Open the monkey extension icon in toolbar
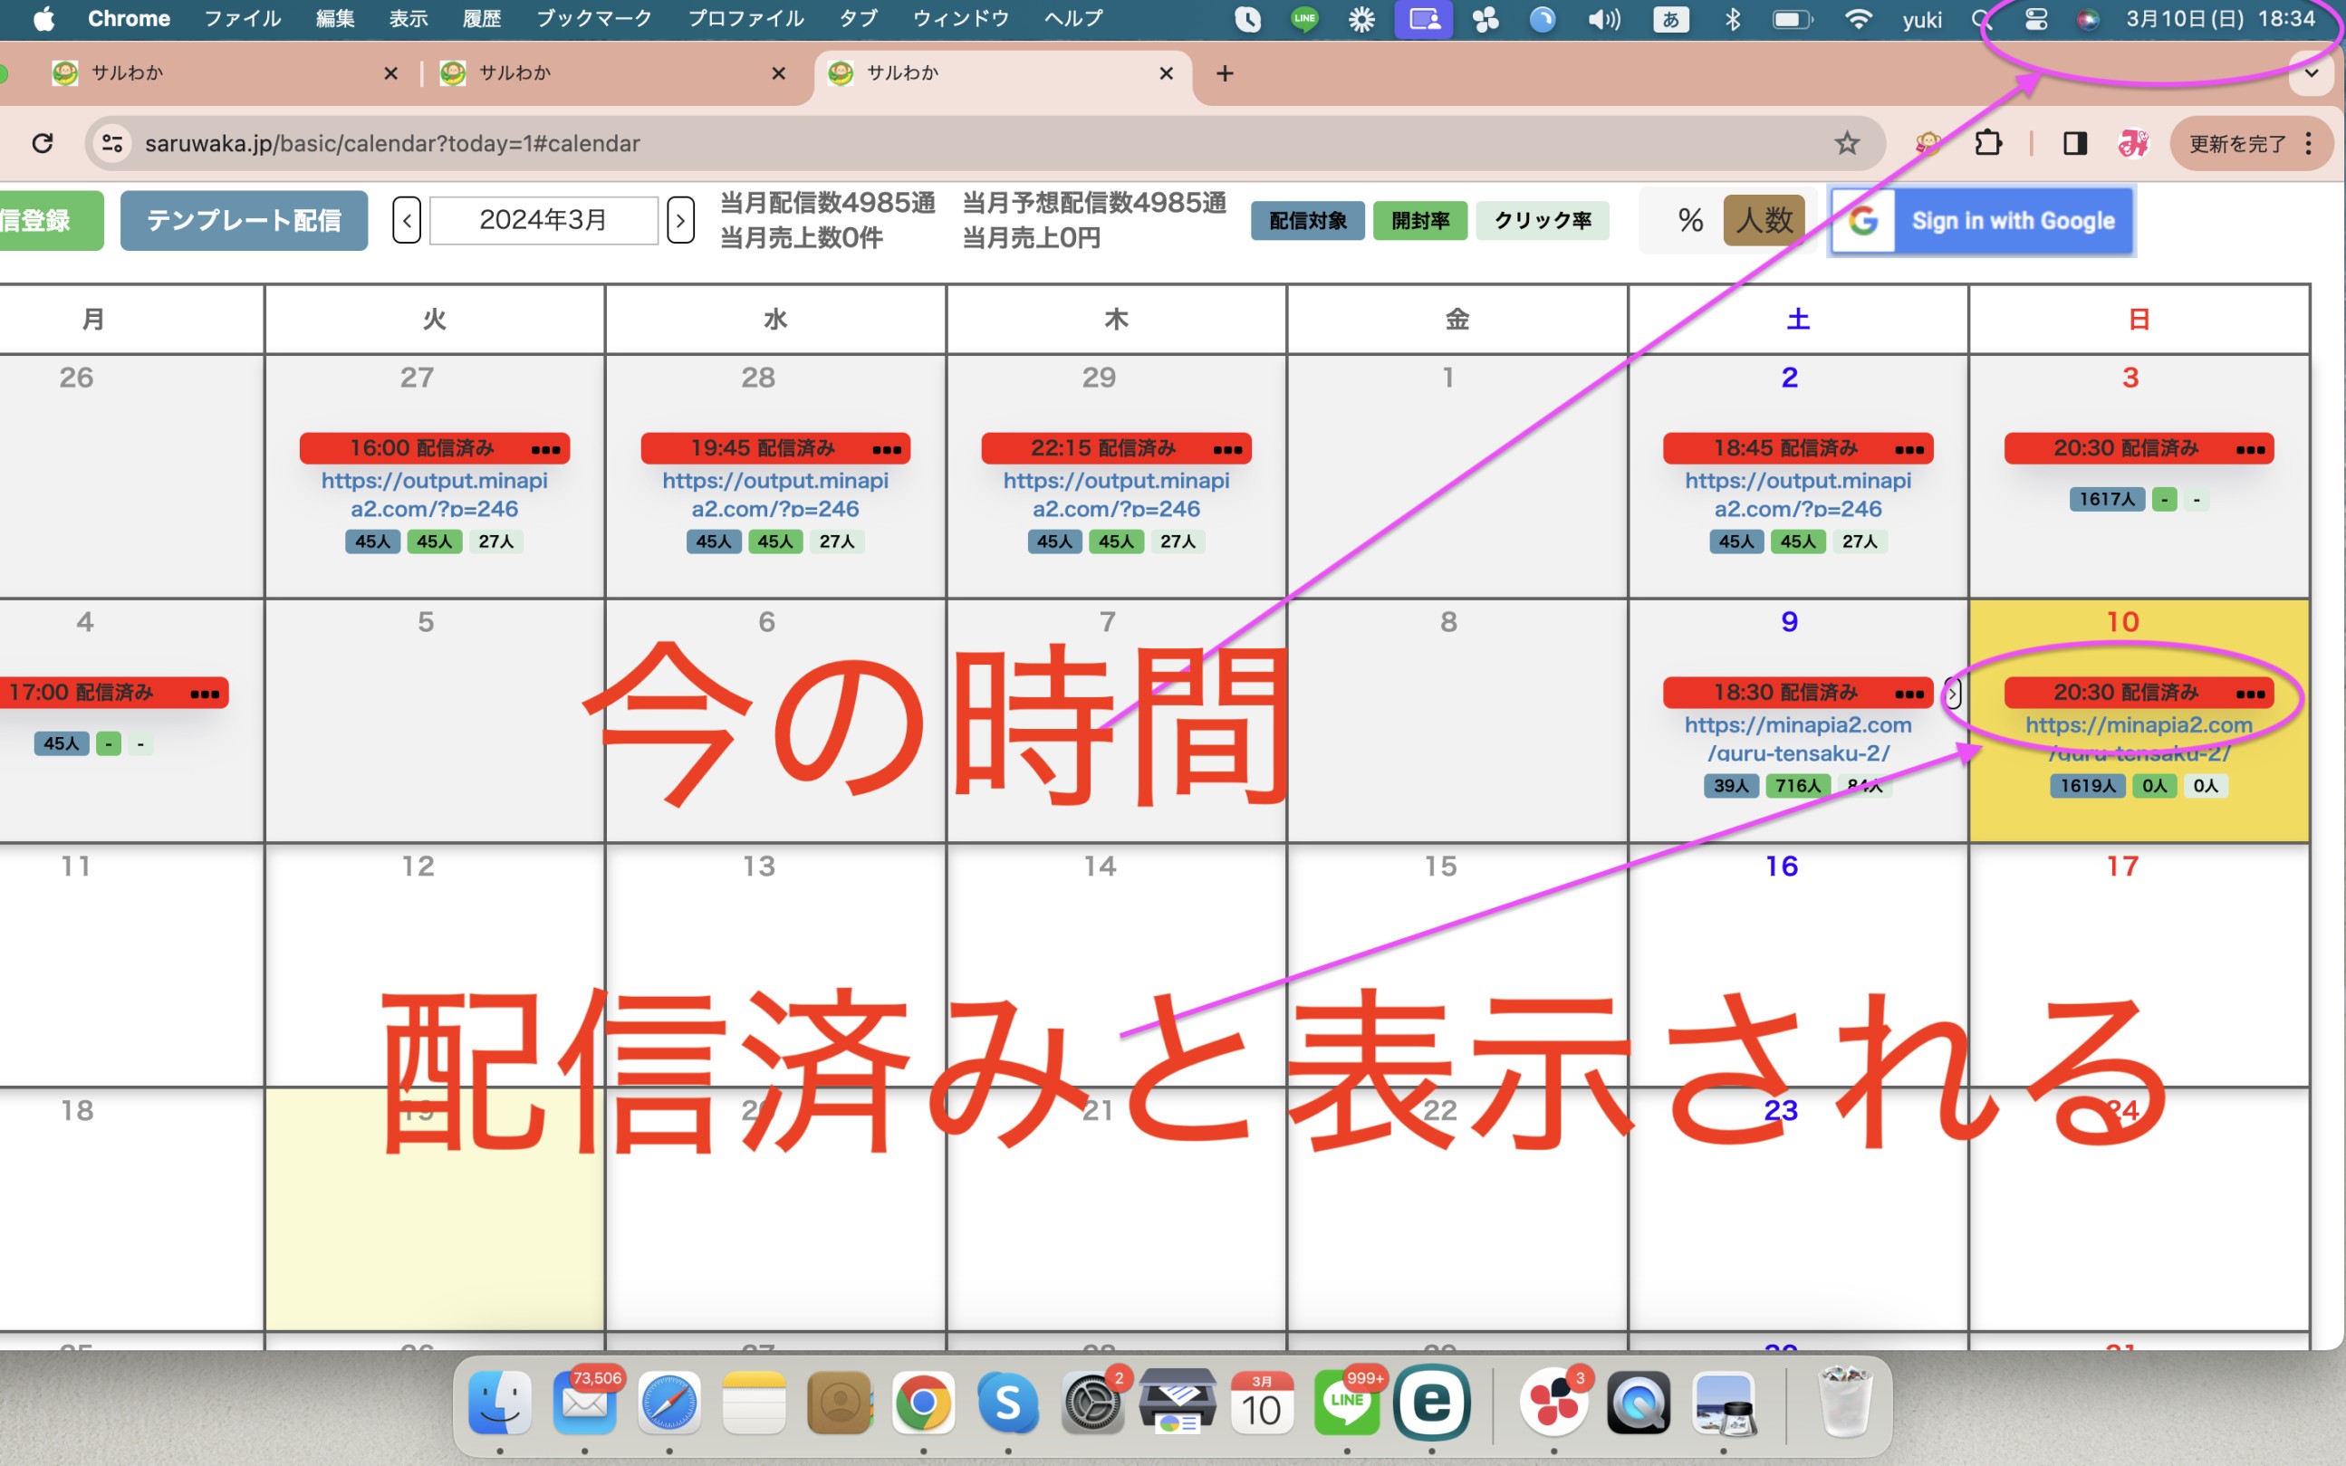2346x1466 pixels. coord(1928,143)
